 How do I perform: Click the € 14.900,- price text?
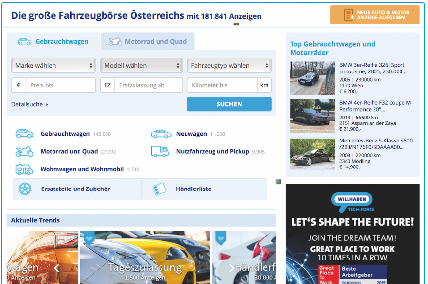point(350,167)
